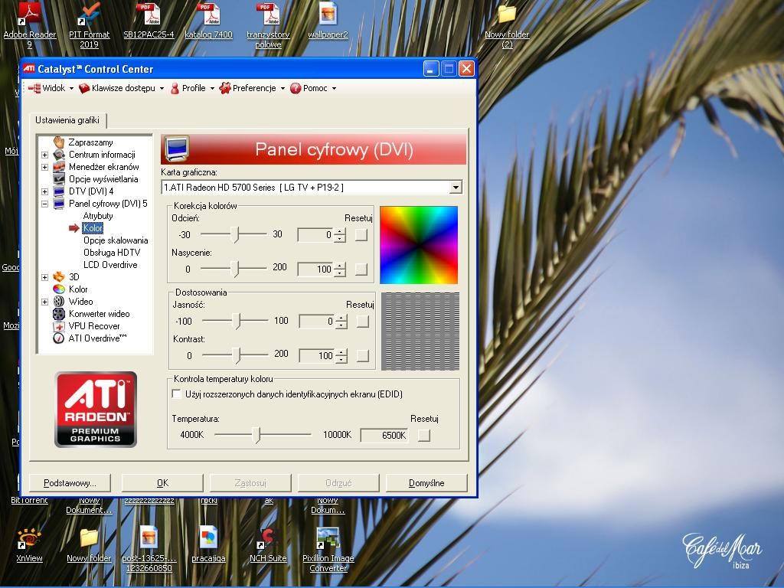Select LCD Overdrive in the tree

tap(110, 265)
